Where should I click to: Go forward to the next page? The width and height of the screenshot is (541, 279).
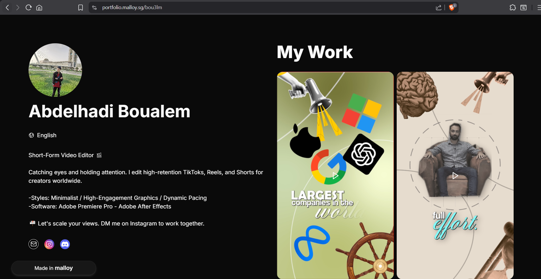(x=18, y=7)
